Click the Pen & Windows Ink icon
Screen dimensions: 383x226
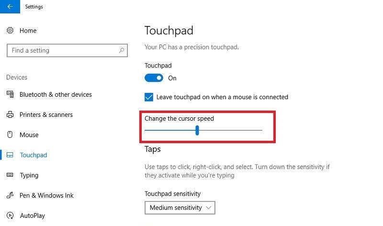(10, 195)
